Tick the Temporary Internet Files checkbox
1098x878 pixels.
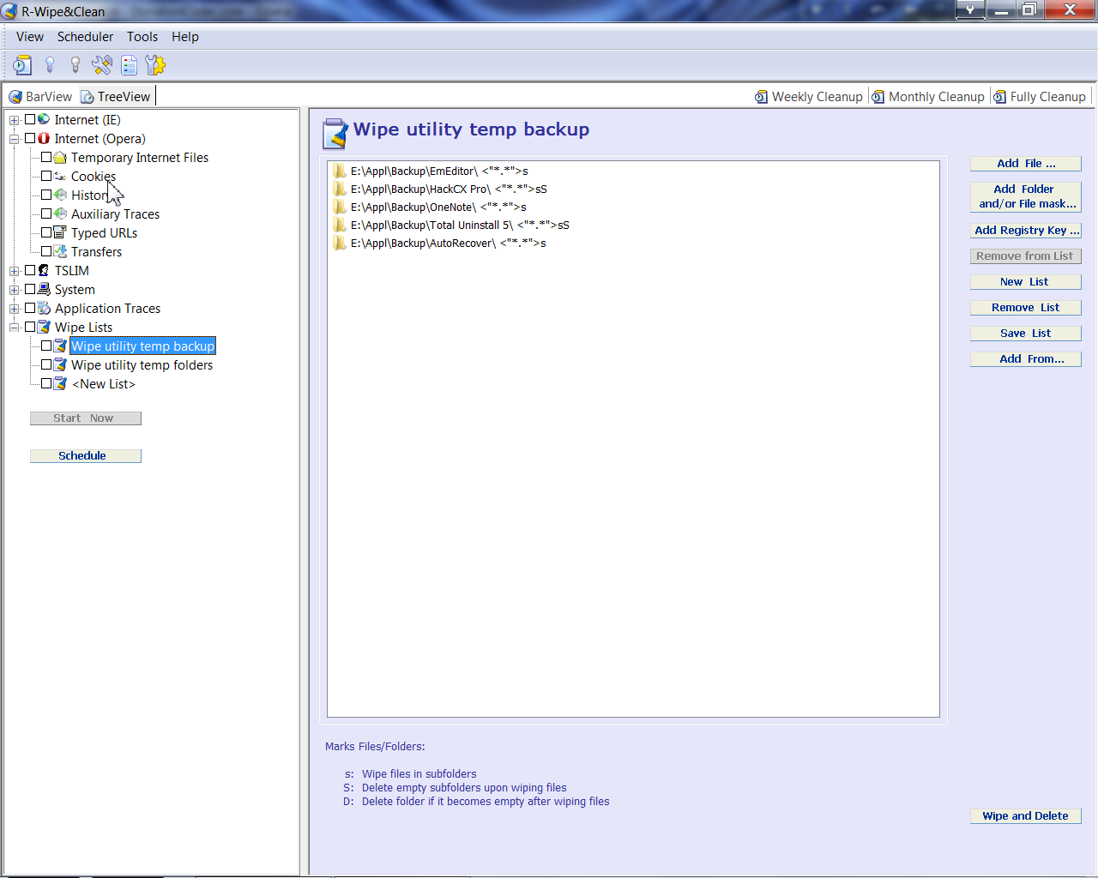(x=46, y=157)
